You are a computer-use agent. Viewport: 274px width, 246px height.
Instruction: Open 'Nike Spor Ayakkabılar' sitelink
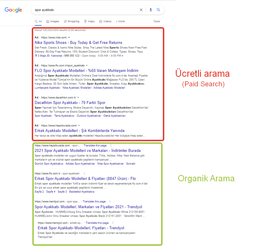point(111,163)
